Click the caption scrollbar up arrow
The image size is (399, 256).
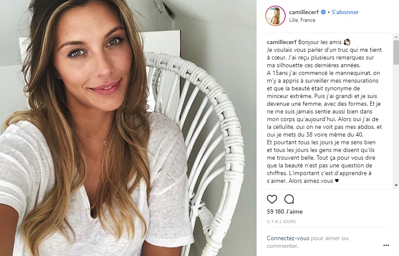[x=396, y=37]
